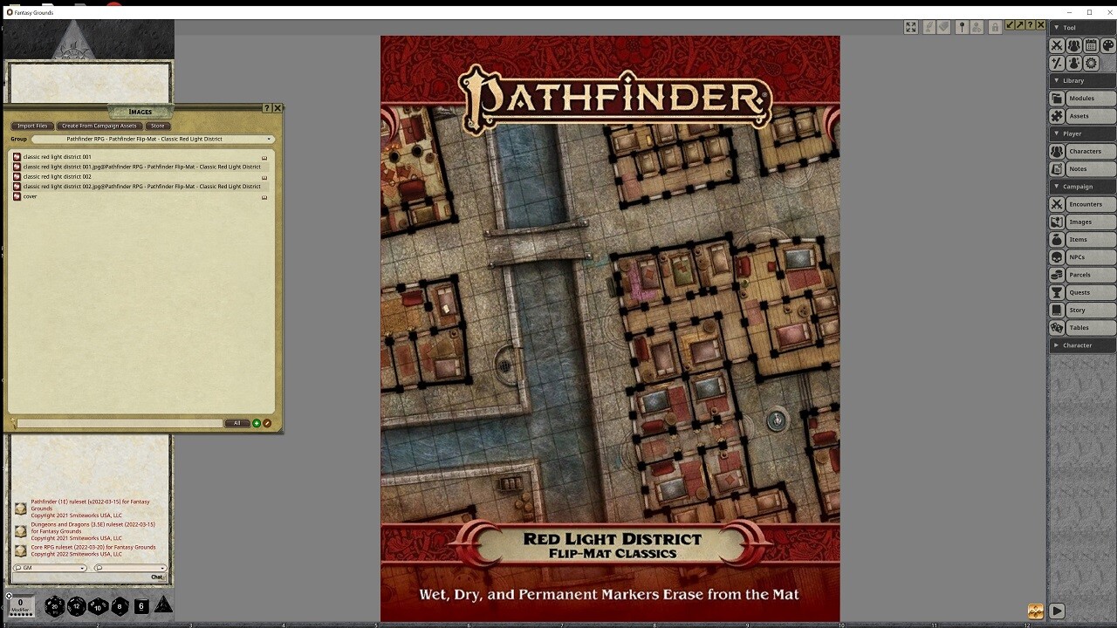
Task: Select the cover entry in the image list
Action: 29,196
